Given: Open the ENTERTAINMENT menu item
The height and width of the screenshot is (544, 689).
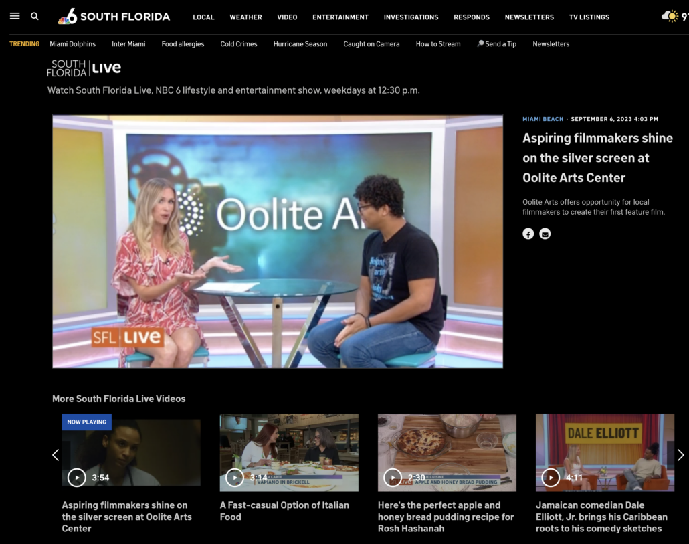Looking at the screenshot, I should (x=340, y=17).
